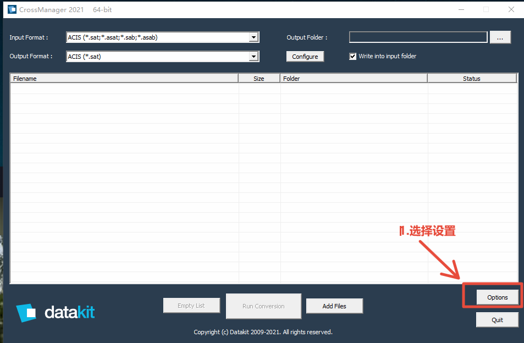The height and width of the screenshot is (343, 524).
Task: Sort by the Folder column header
Action: pos(354,79)
